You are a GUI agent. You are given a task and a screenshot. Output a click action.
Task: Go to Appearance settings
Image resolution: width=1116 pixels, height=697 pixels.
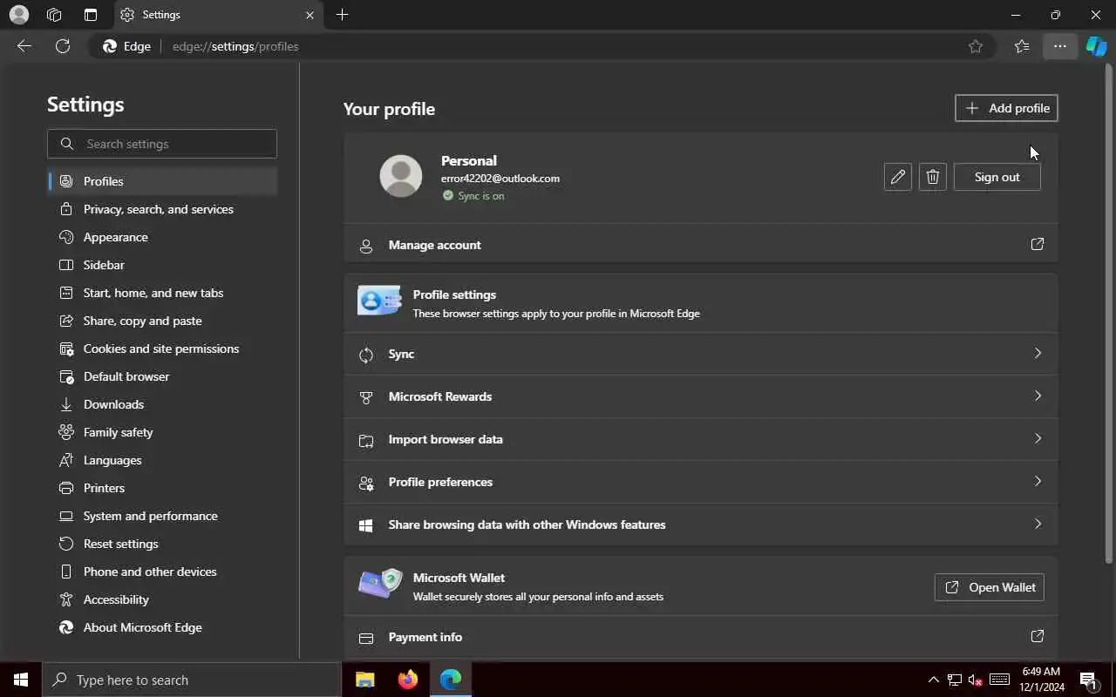point(162,237)
